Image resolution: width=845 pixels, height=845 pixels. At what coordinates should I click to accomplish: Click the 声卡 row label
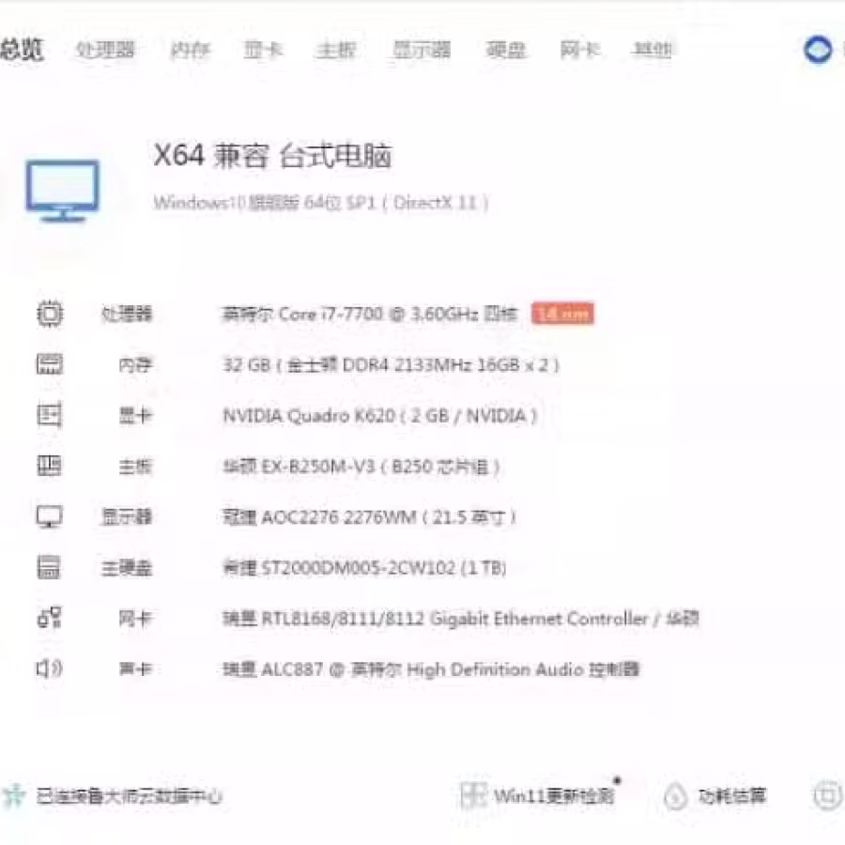(x=135, y=669)
